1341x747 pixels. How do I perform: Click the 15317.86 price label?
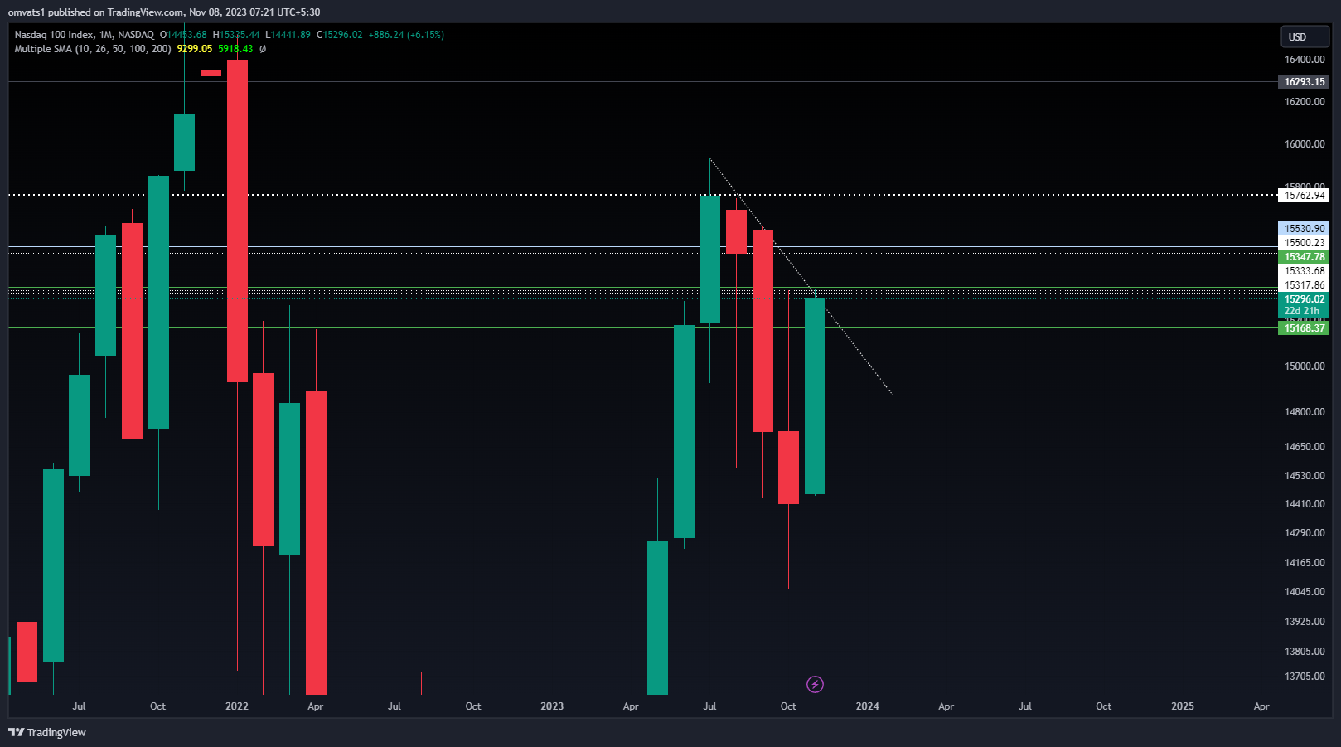(1304, 285)
